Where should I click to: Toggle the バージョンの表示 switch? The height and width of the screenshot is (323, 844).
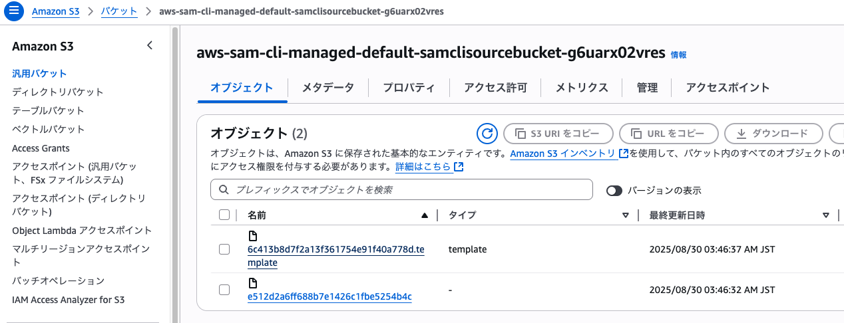point(614,190)
